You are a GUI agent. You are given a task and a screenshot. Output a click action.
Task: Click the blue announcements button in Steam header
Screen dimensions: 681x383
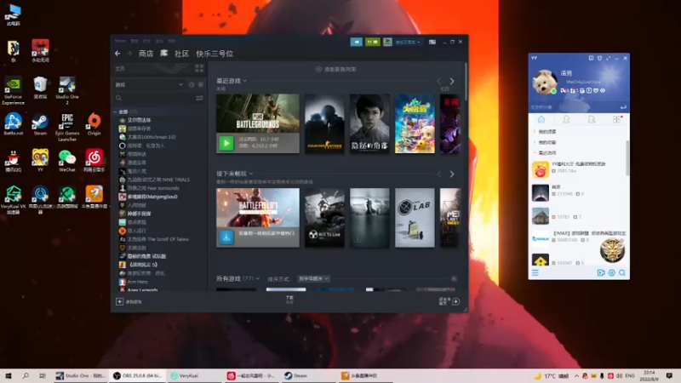pyautogui.click(x=356, y=42)
